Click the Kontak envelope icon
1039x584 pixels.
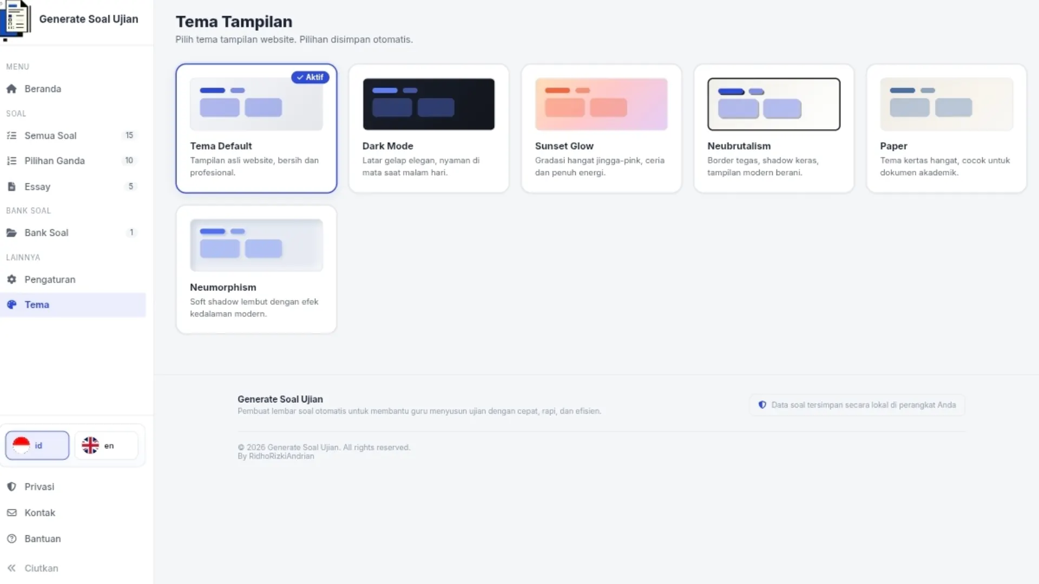point(11,513)
